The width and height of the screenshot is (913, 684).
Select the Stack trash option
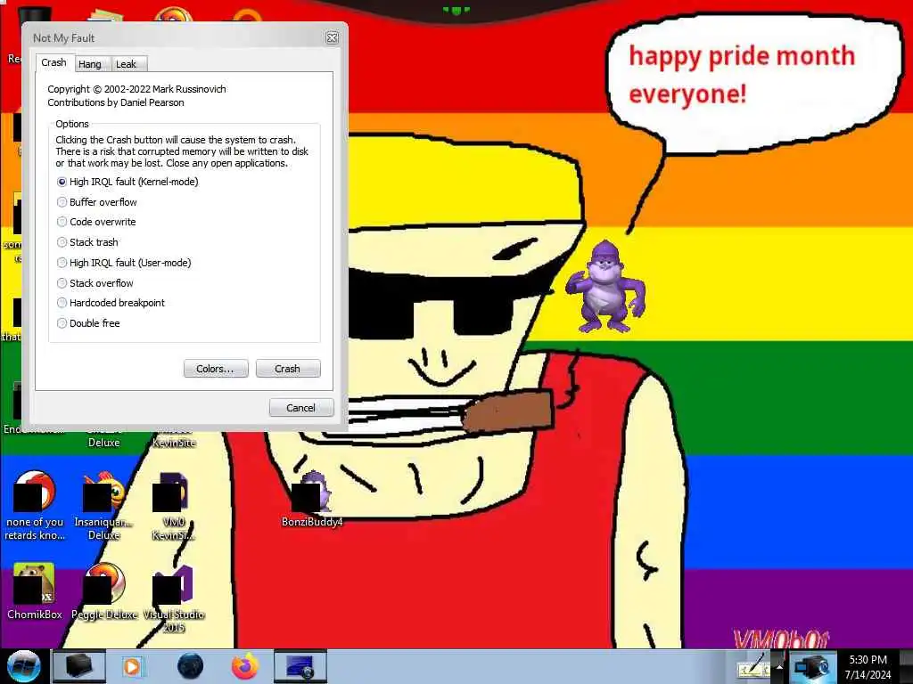point(87,242)
